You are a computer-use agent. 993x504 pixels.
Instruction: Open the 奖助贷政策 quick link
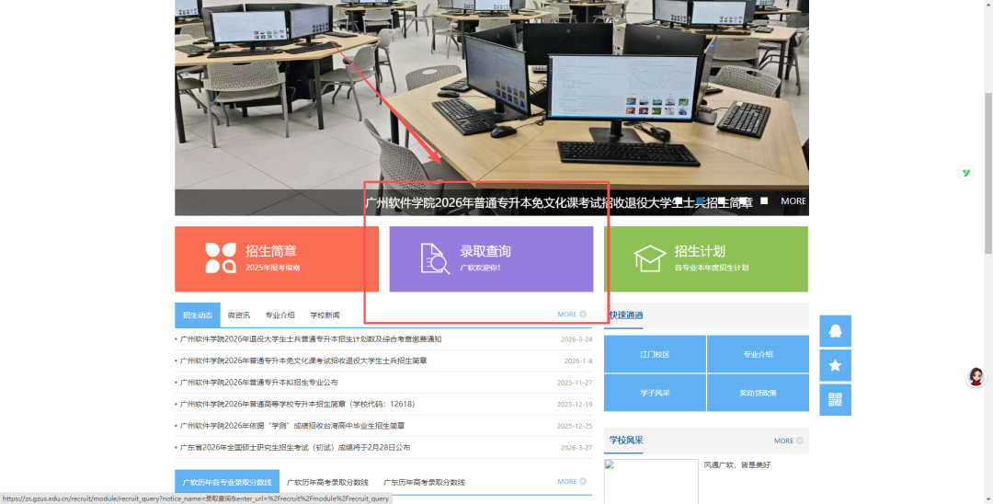coord(758,393)
